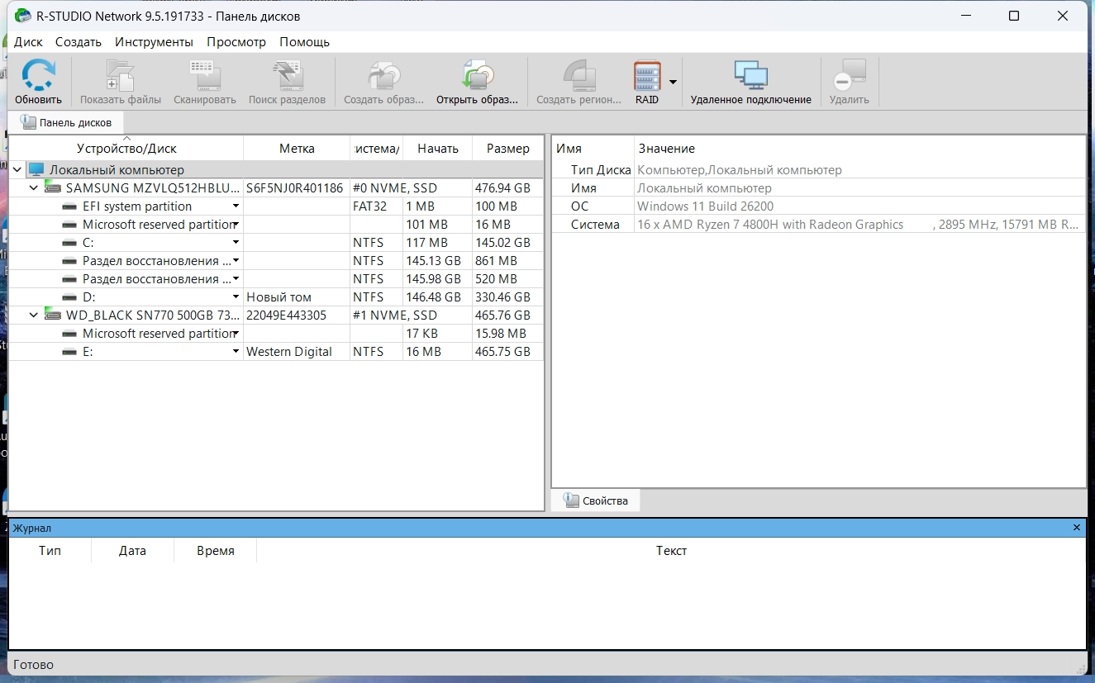Collapse the WD_BLACK SN770 disk node
Viewport: 1095px width, 683px height.
[34, 315]
